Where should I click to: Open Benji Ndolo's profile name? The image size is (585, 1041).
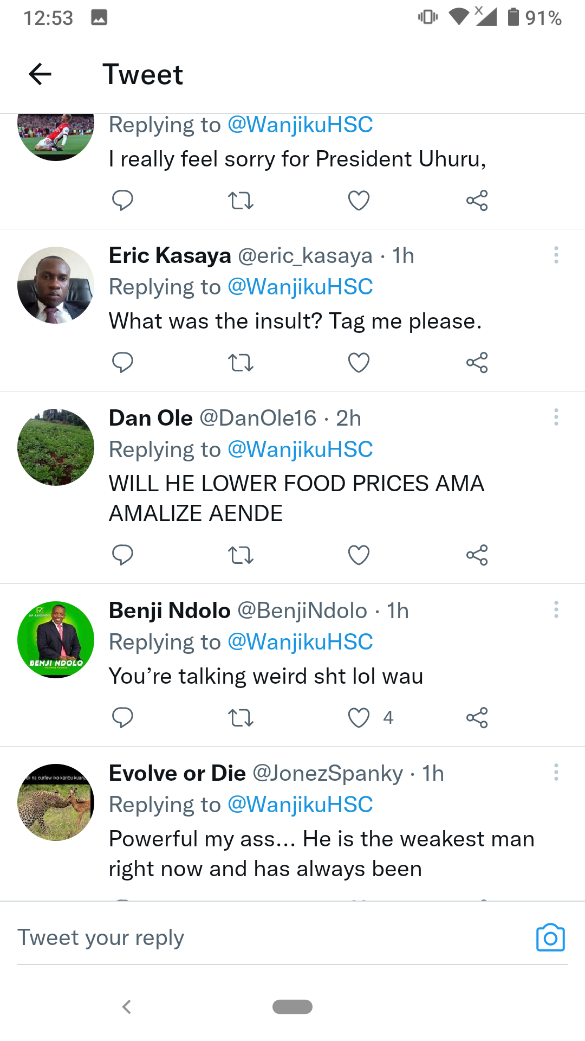point(170,611)
